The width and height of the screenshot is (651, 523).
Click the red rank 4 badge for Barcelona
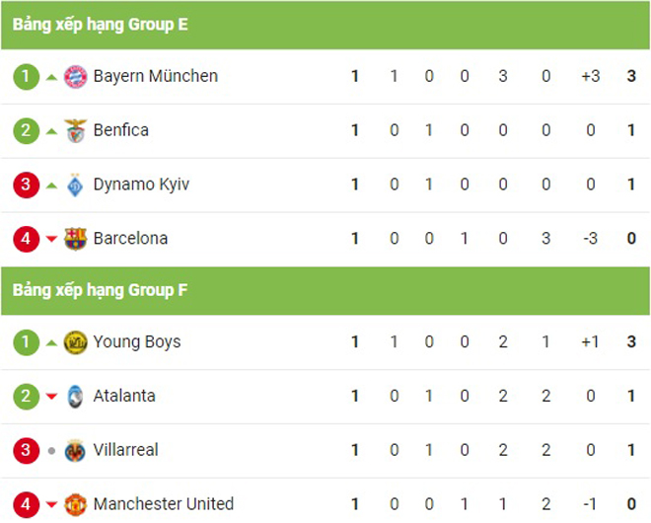(27, 239)
